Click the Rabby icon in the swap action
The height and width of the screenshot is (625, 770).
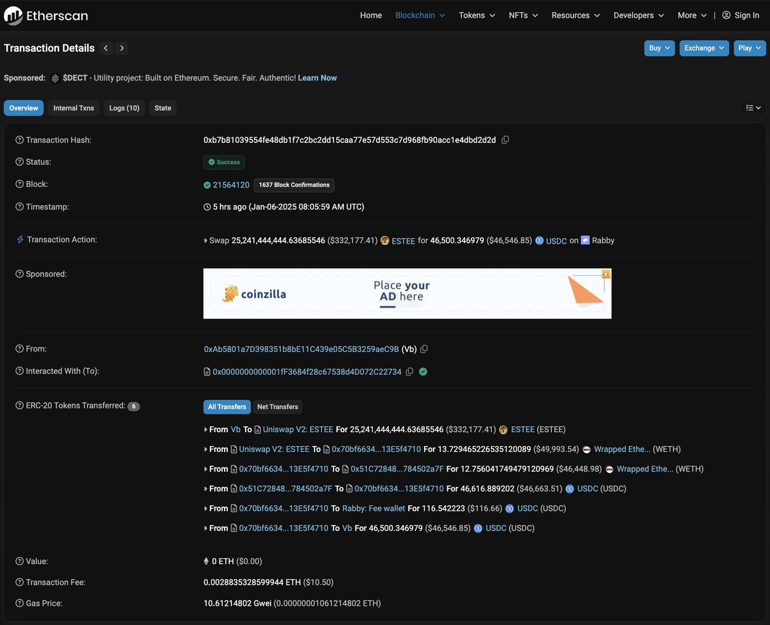585,240
